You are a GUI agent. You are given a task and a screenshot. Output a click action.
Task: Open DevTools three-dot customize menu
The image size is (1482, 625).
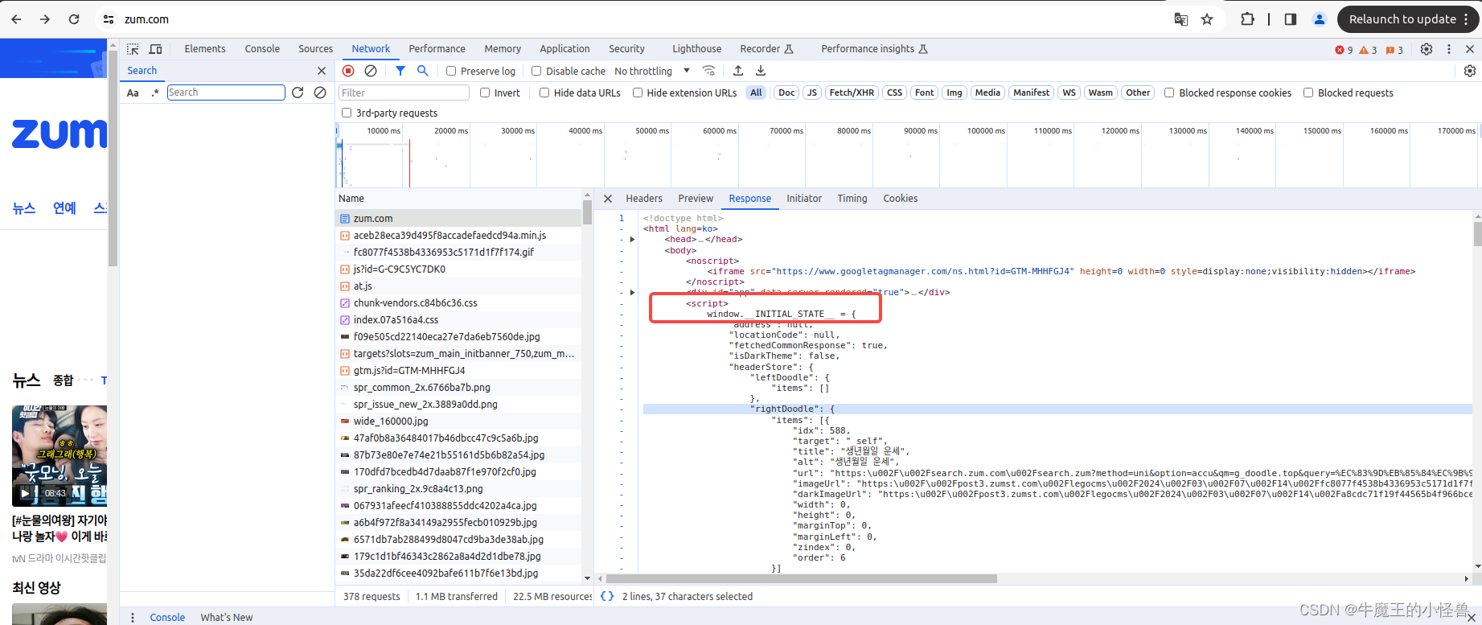pyautogui.click(x=1449, y=49)
